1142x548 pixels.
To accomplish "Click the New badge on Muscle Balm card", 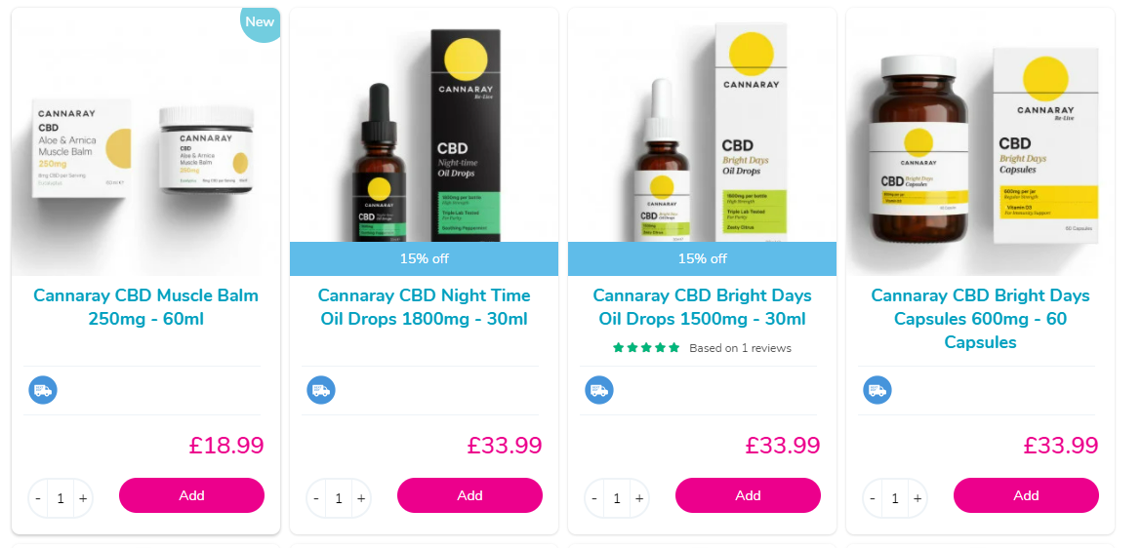I will (x=260, y=23).
